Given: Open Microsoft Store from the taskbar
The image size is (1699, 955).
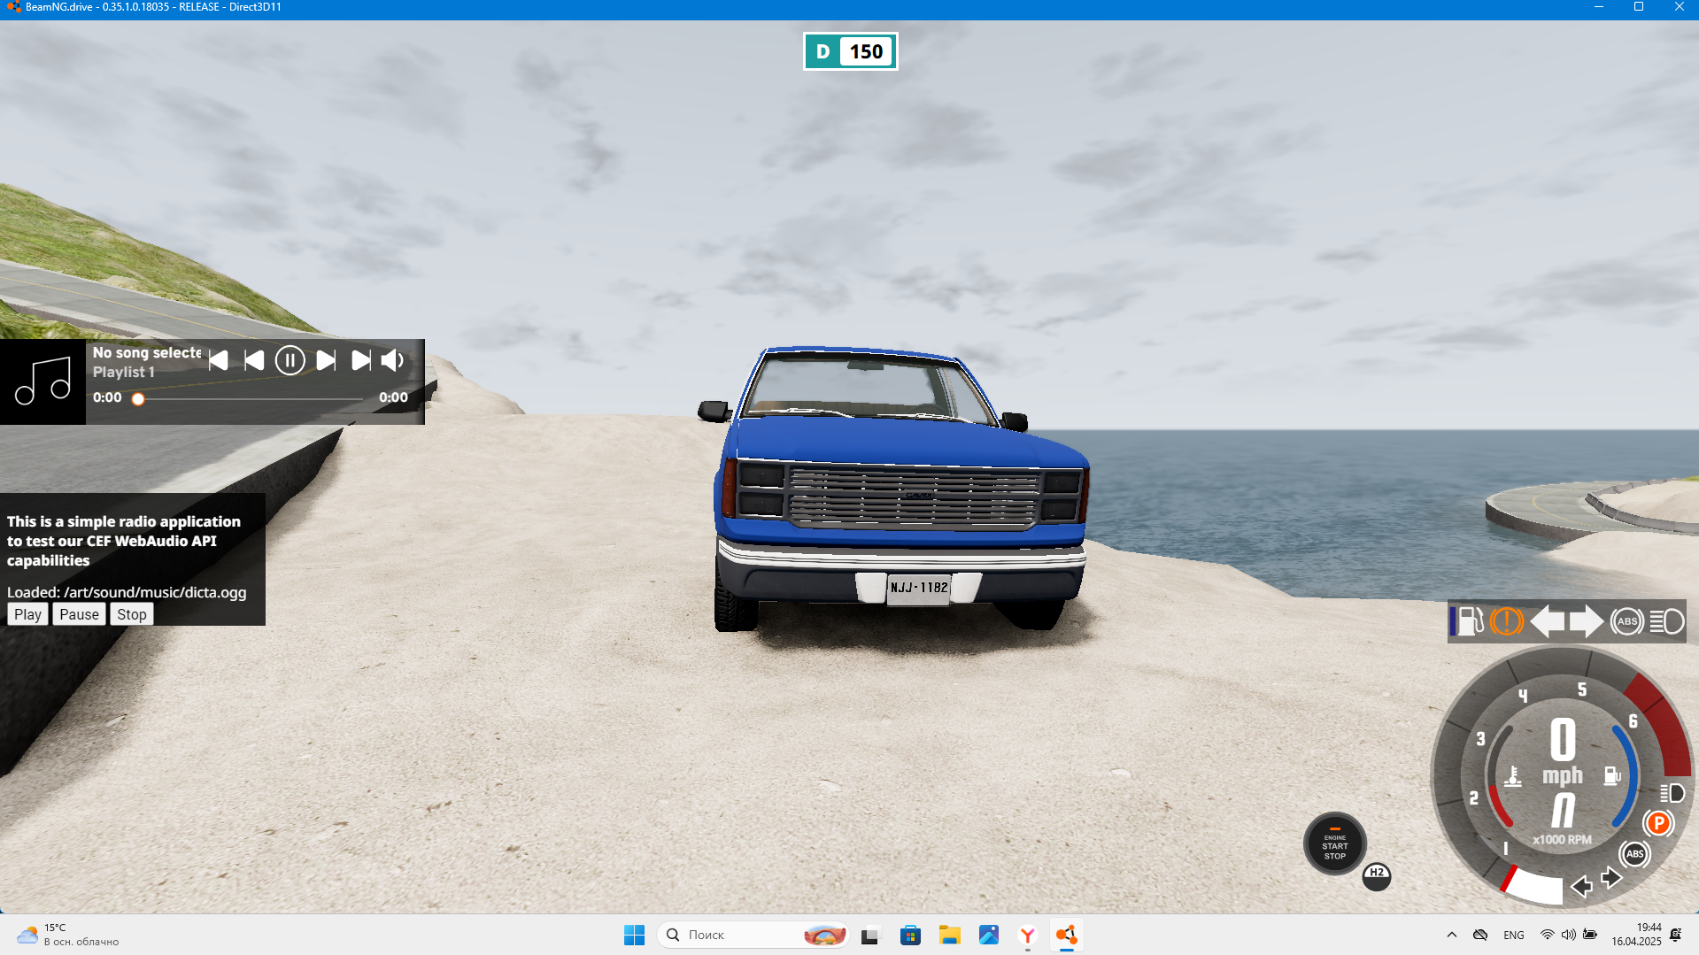Looking at the screenshot, I should click(910, 935).
